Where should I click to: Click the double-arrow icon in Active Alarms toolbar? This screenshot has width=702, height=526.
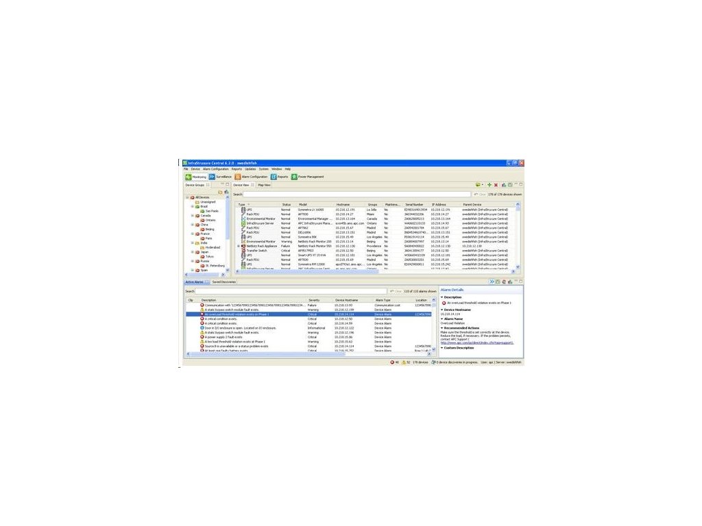(x=492, y=281)
